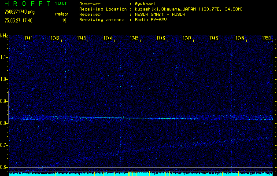Viewport: 277px width, 176px height.
Task: Click time marker 1744
Action: click(108, 38)
